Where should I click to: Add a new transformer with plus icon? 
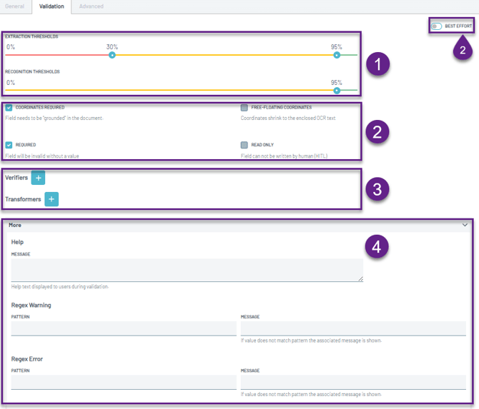point(51,199)
